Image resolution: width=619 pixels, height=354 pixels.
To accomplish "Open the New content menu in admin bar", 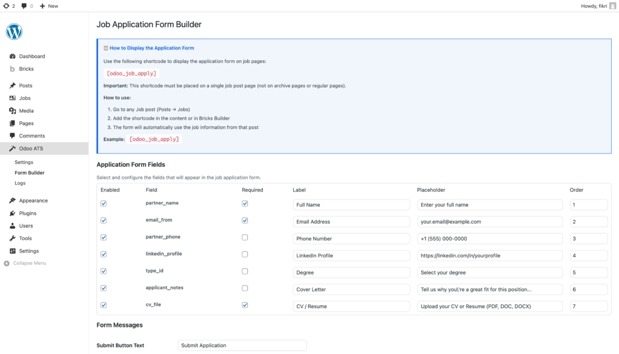I will 49,5.
